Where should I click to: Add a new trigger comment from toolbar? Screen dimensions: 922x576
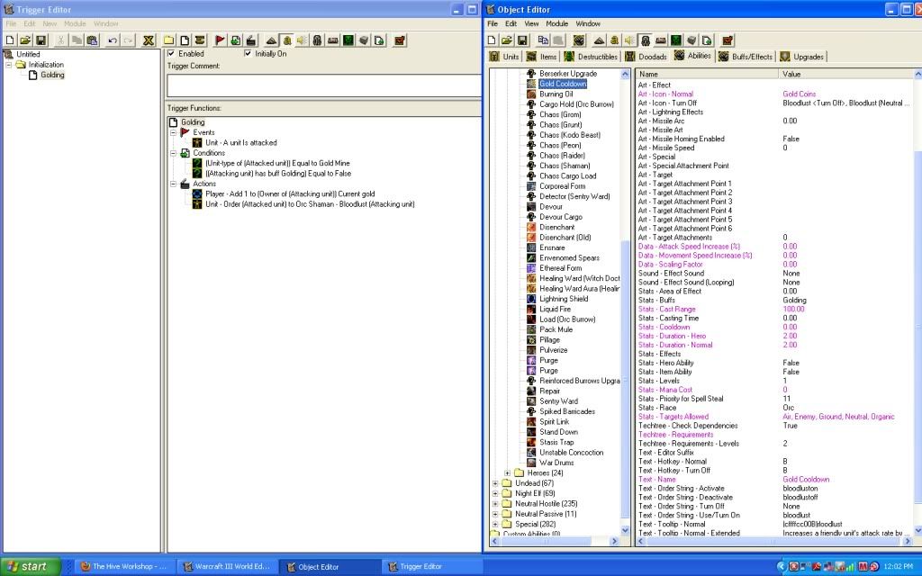pyautogui.click(x=200, y=40)
